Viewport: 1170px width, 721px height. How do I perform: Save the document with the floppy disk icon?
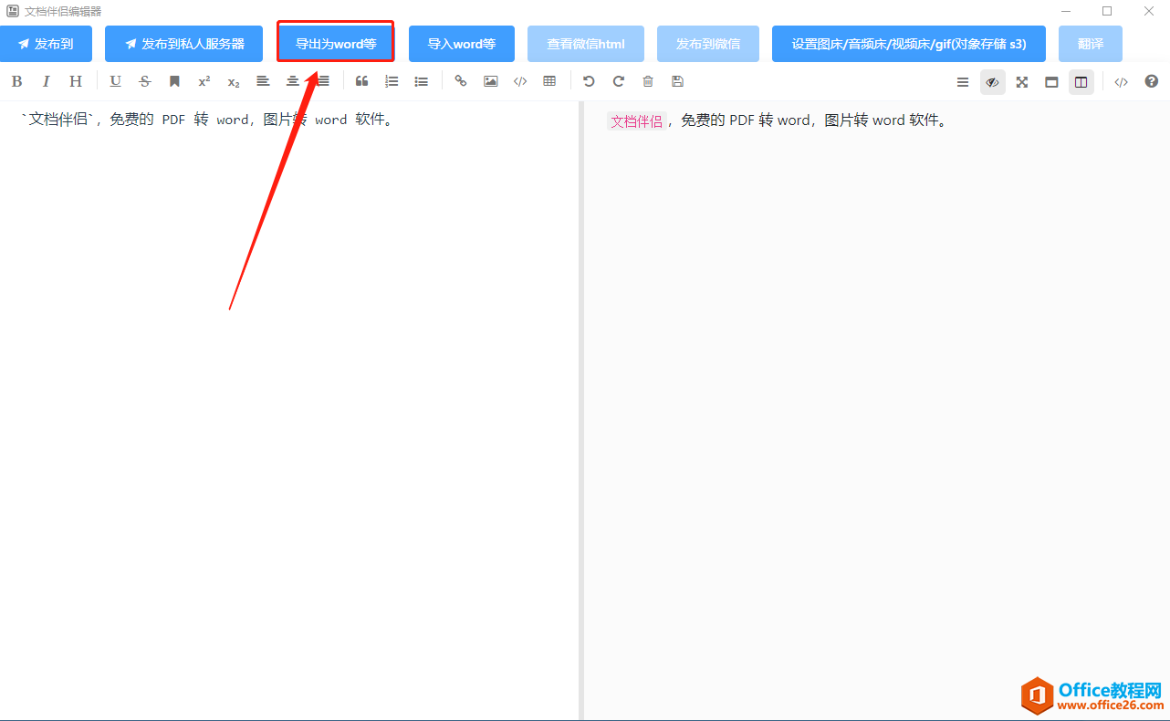(x=677, y=81)
